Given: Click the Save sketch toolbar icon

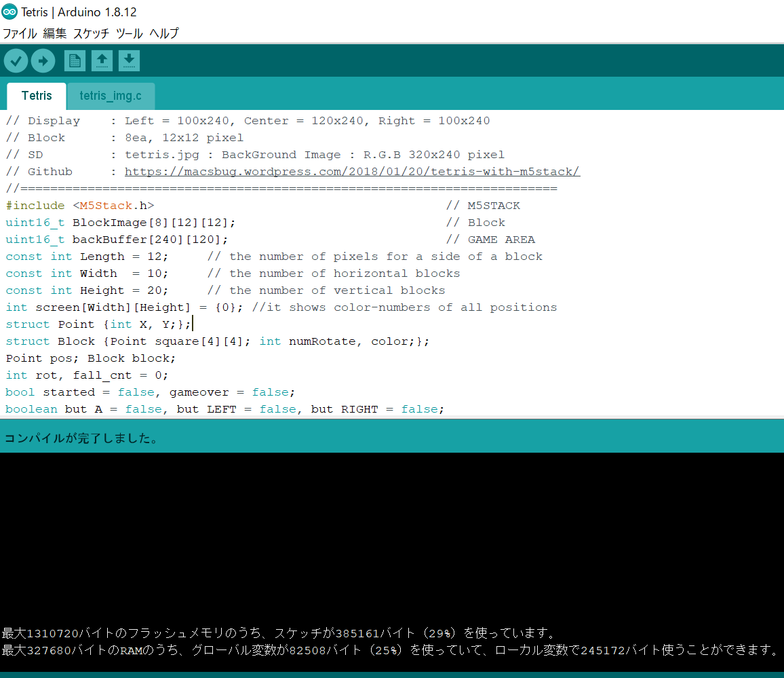Looking at the screenshot, I should pos(129,60).
